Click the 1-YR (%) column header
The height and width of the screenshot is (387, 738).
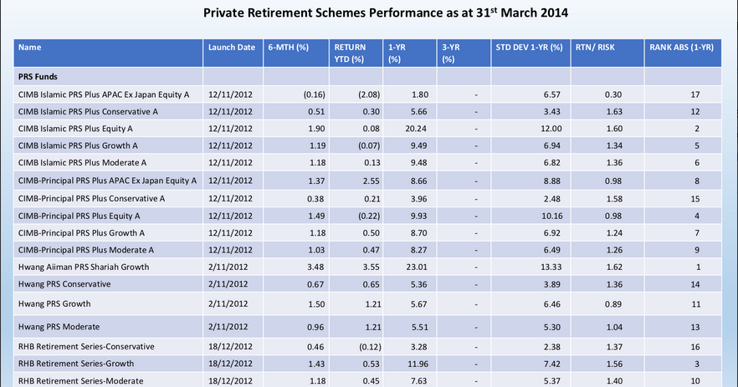click(x=409, y=53)
